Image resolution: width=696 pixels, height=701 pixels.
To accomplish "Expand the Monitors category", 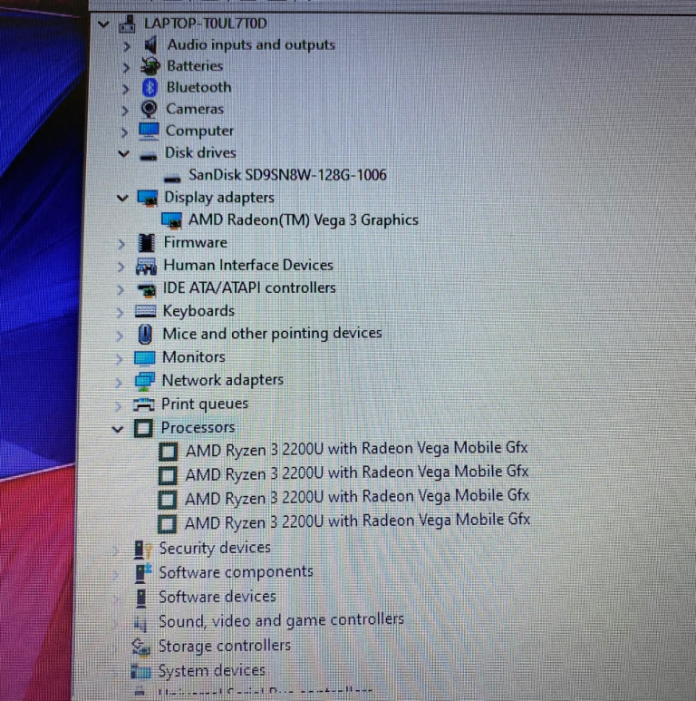I will [x=119, y=357].
